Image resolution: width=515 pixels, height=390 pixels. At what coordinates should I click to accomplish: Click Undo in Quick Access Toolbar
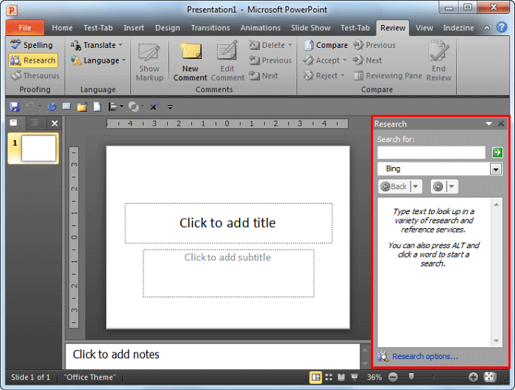(x=30, y=107)
